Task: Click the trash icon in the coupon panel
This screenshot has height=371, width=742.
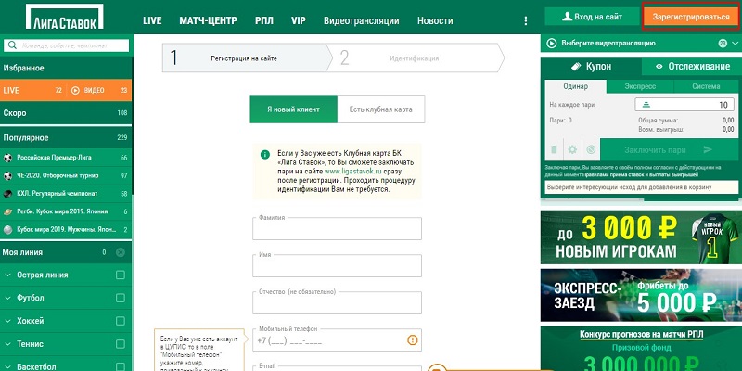Action: coord(554,149)
